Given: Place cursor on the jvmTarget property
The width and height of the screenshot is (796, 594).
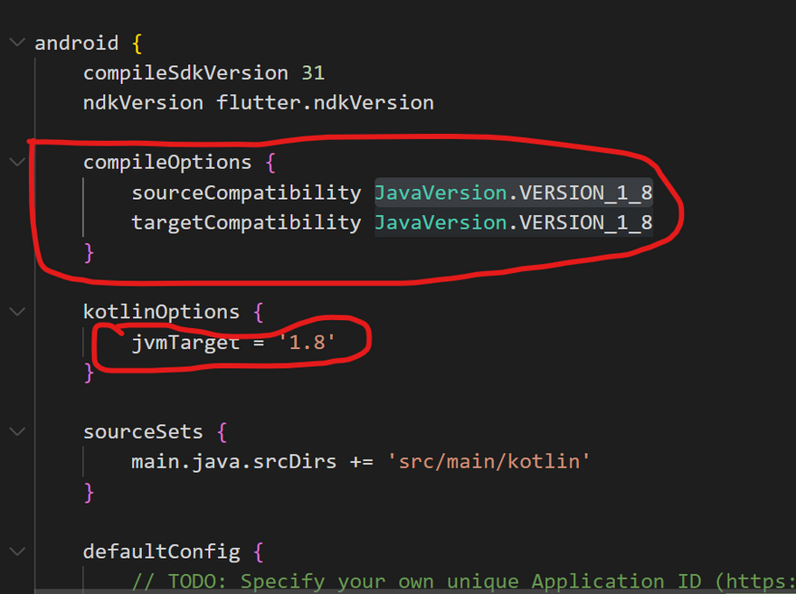Looking at the screenshot, I should click(x=185, y=342).
